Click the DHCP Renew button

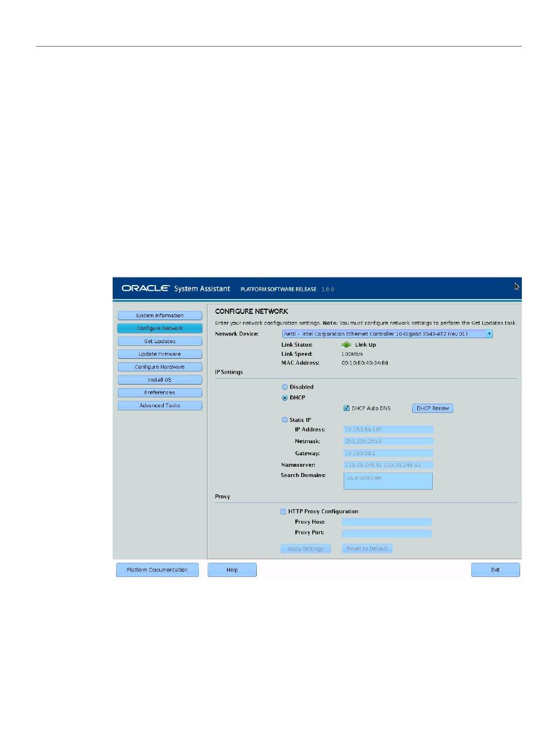click(433, 408)
